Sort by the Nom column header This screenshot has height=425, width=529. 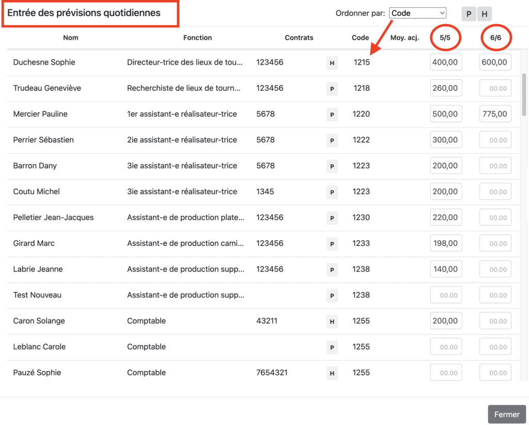pyautogui.click(x=71, y=38)
